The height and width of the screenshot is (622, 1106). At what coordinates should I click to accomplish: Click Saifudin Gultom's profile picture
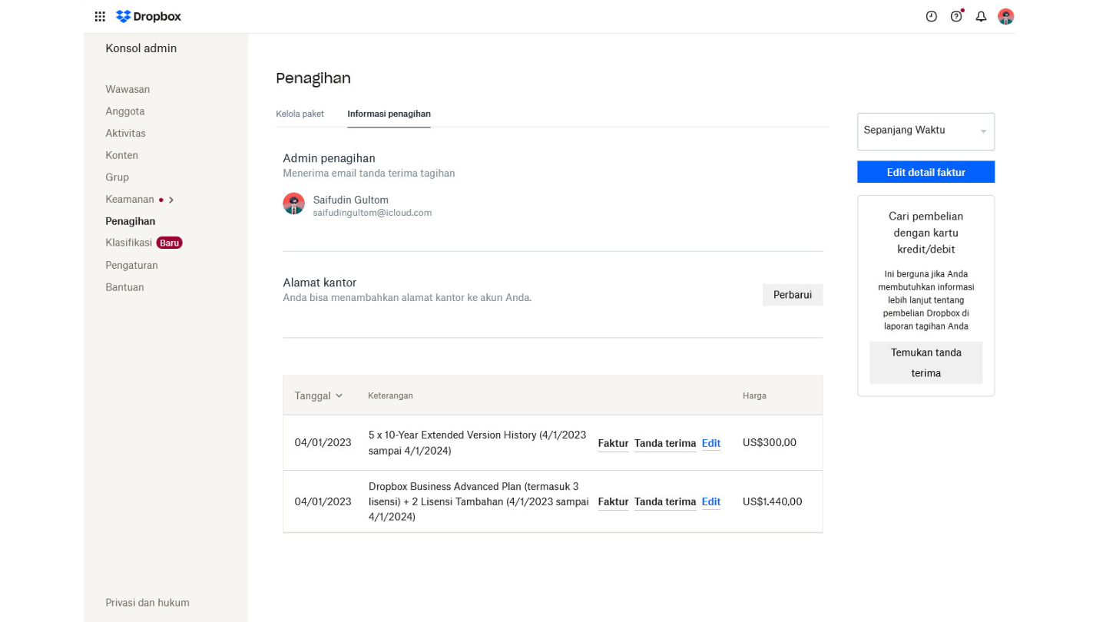tap(293, 203)
